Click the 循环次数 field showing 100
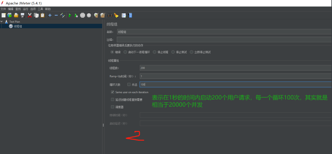 coord(236,84)
